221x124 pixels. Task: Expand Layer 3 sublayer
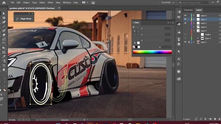(x=198, y=38)
